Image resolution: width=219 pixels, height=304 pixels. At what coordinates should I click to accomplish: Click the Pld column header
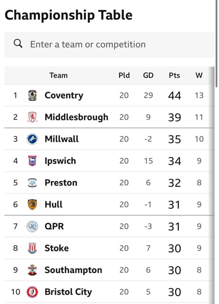(124, 75)
